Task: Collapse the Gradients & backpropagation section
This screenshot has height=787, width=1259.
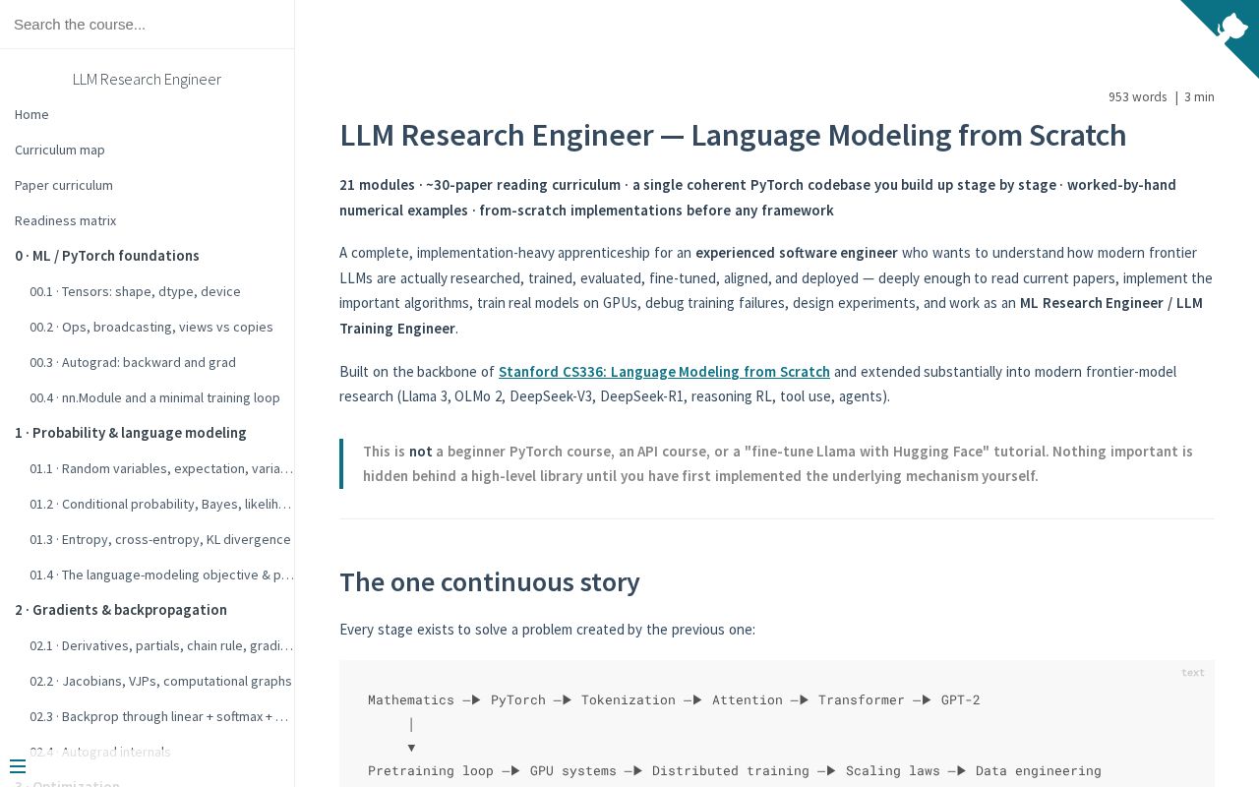Action: (121, 610)
